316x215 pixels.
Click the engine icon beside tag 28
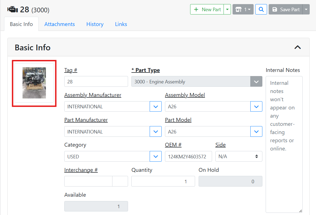tap(13, 10)
